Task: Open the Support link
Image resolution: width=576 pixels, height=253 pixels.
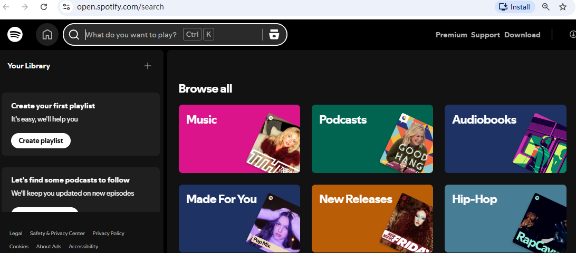Action: point(485,35)
